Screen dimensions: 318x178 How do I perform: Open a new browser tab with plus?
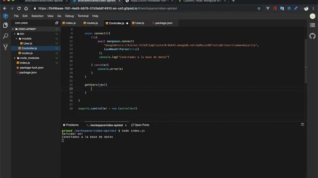point(233,1)
